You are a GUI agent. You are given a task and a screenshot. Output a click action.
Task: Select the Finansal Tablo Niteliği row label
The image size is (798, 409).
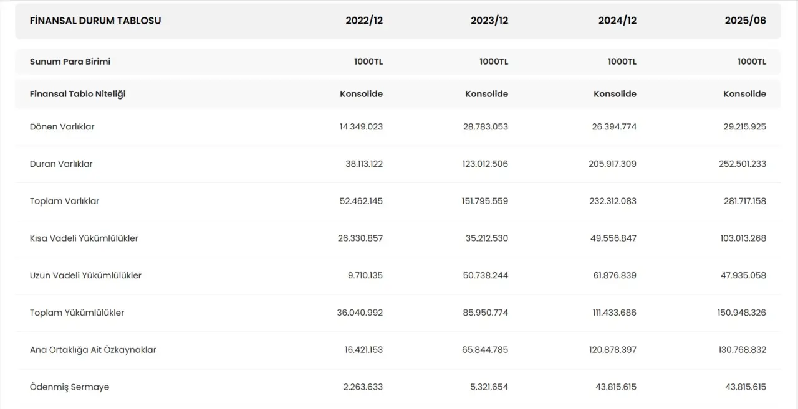[77, 94]
